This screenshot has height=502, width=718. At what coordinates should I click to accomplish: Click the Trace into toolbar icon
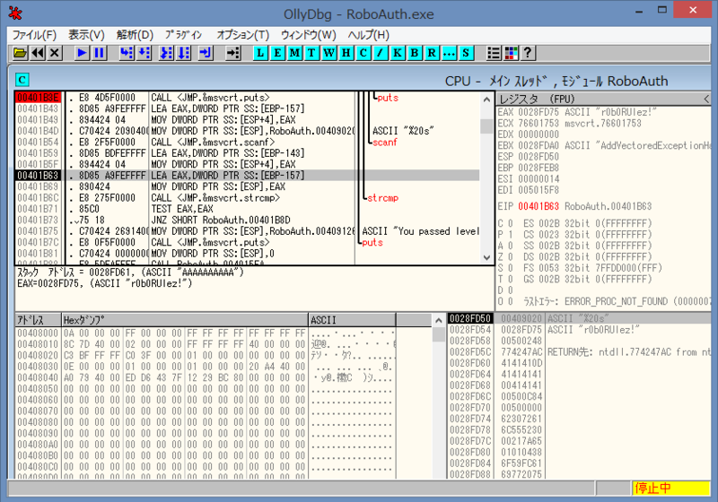click(x=166, y=53)
